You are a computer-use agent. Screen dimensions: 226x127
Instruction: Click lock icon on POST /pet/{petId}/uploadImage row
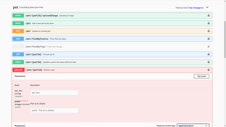[x=209, y=15]
